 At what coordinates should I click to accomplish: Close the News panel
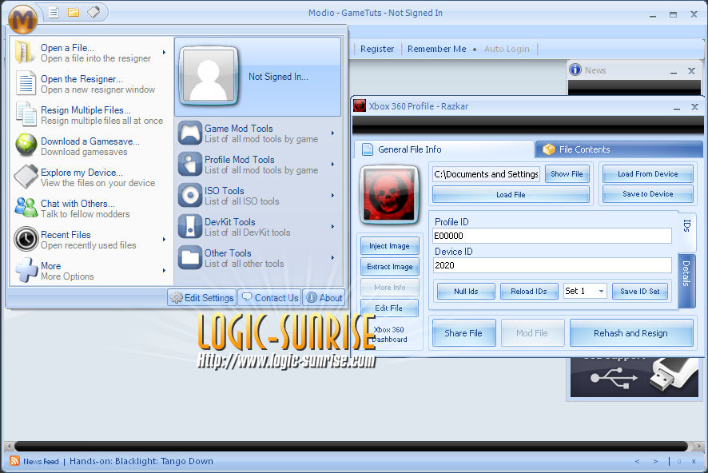pos(691,71)
